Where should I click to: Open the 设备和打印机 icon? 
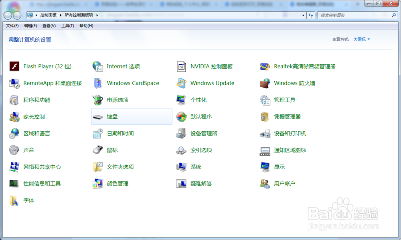(265, 133)
